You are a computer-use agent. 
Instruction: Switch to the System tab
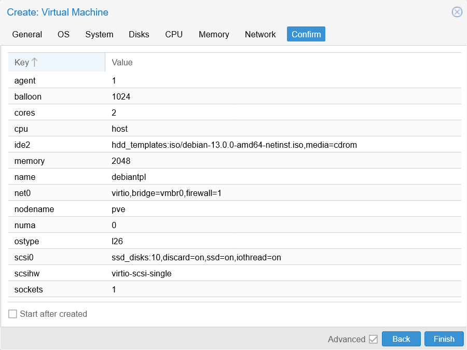pyautogui.click(x=99, y=34)
